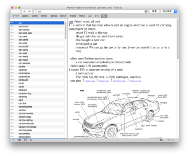Click the 検索 search button
The width and height of the screenshot is (189, 156).
[154, 11]
